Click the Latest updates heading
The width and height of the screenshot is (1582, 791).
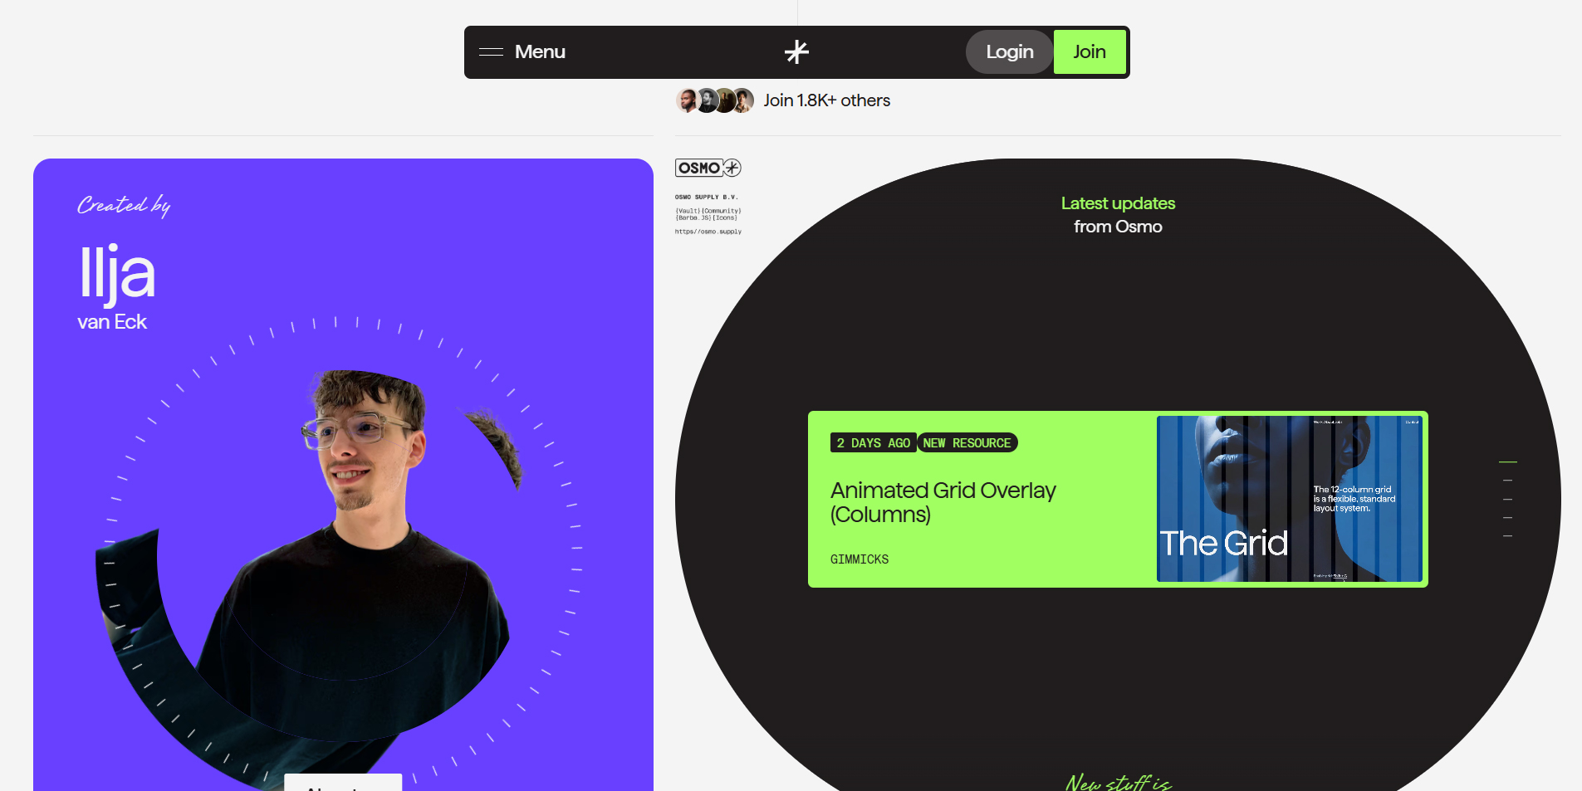(1118, 203)
